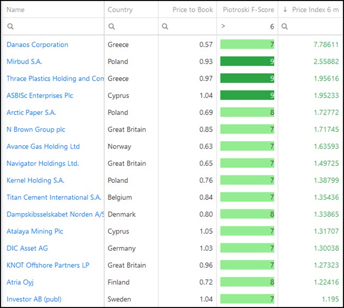Image resolution: width=344 pixels, height=308 pixels.
Task: Open N Brown Group plc link
Action: click(36, 129)
